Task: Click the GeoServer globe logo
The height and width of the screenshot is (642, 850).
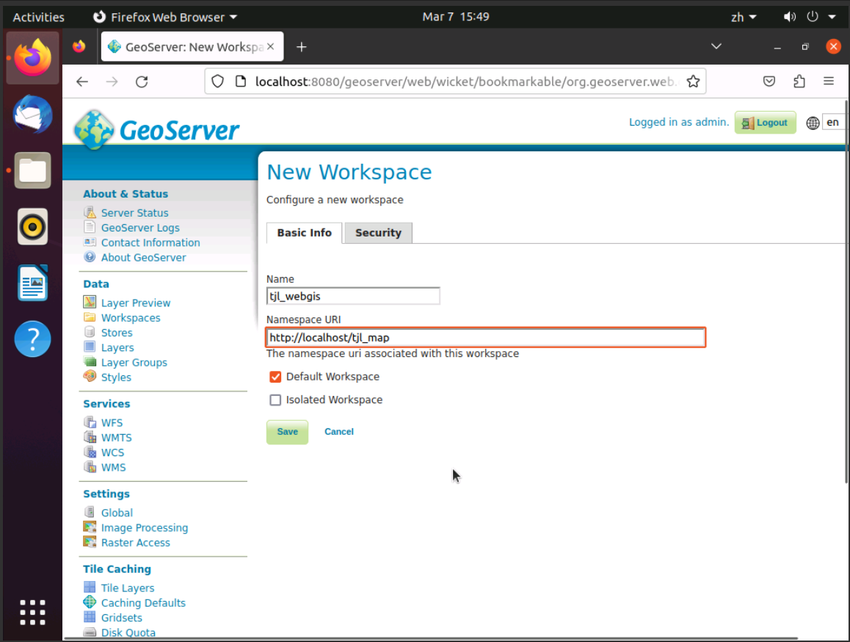Action: tap(95, 129)
